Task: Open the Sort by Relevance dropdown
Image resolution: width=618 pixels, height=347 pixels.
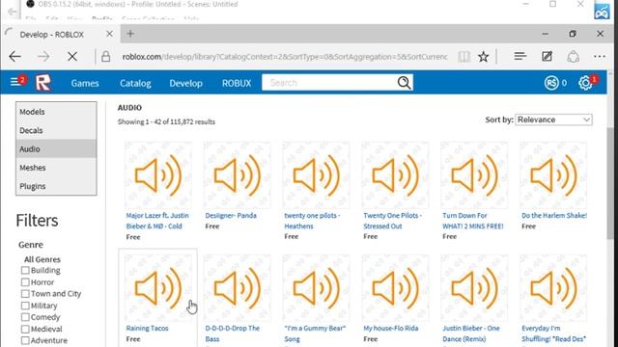Action: click(553, 120)
